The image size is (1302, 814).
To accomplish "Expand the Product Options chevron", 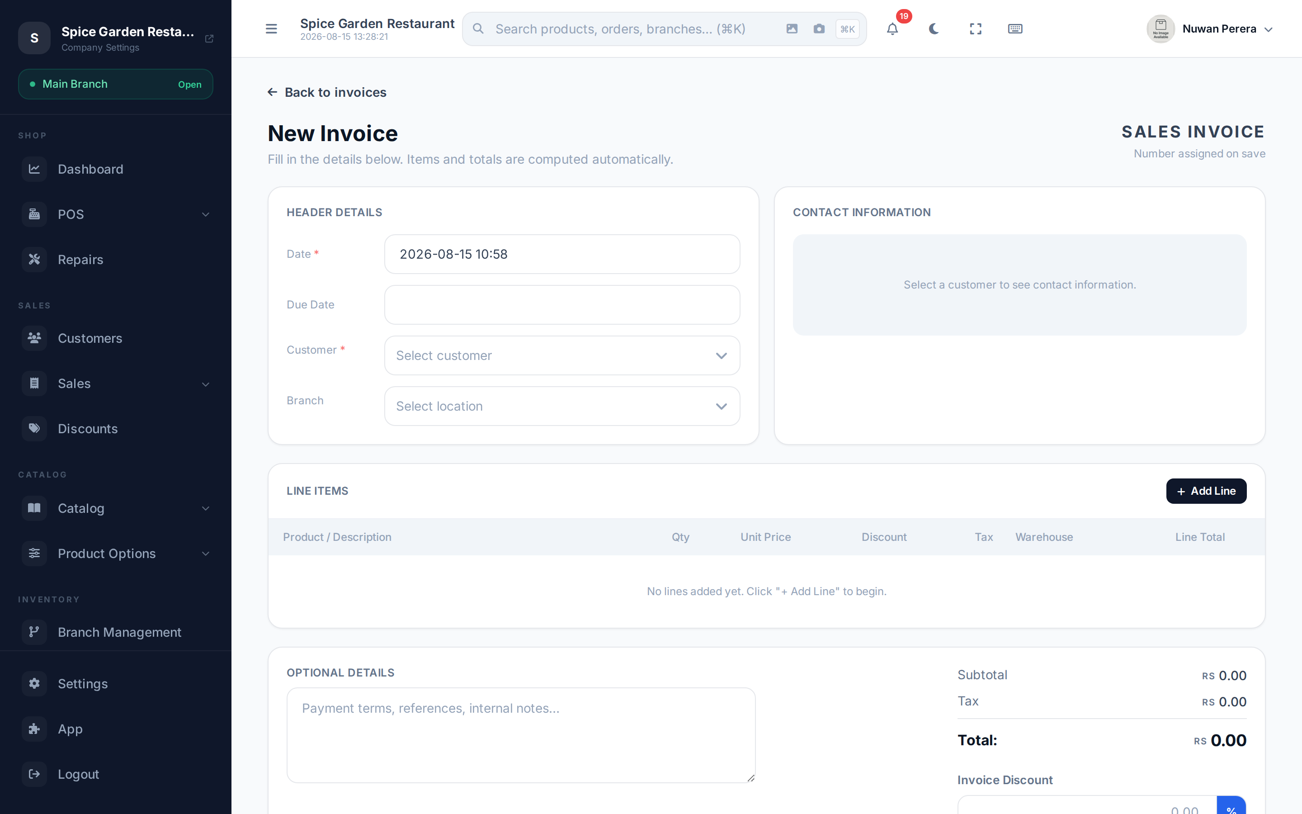I will click(206, 554).
